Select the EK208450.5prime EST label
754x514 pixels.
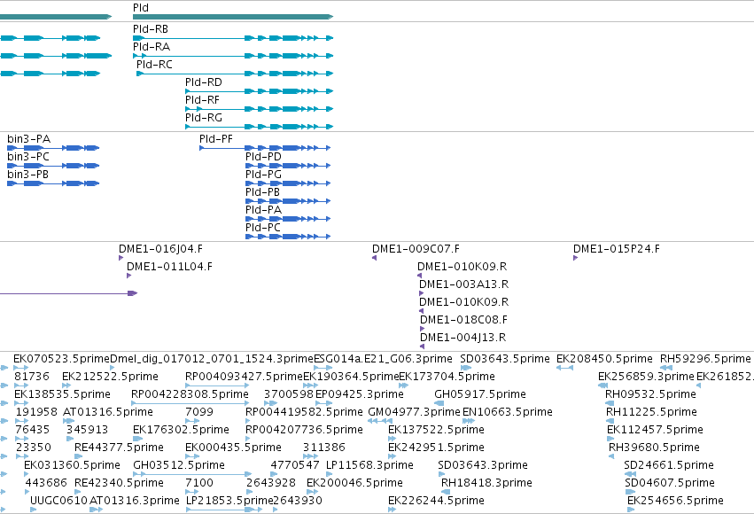[604, 359]
